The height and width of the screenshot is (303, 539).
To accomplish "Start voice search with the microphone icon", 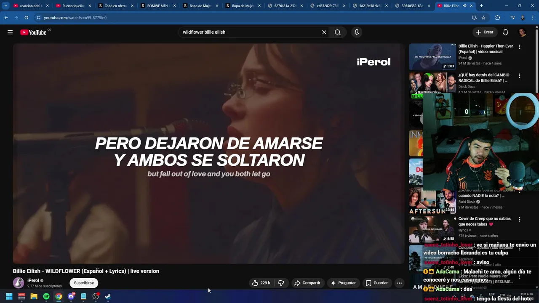I will 357,32.
